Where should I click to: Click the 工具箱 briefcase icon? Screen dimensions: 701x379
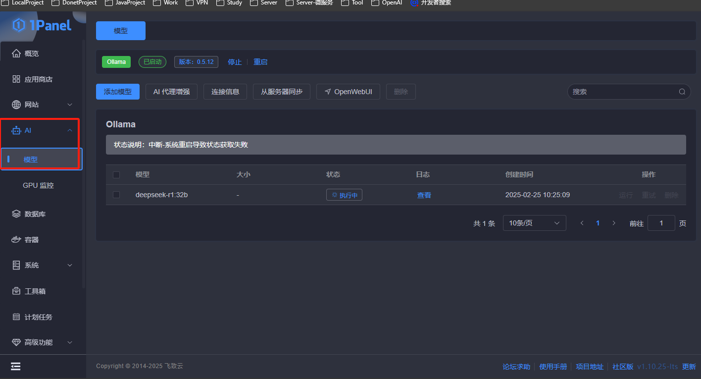point(16,291)
